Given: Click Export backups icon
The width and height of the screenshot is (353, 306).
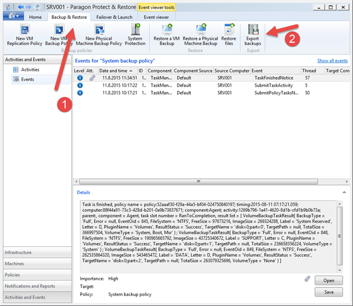Looking at the screenshot, I should [253, 29].
